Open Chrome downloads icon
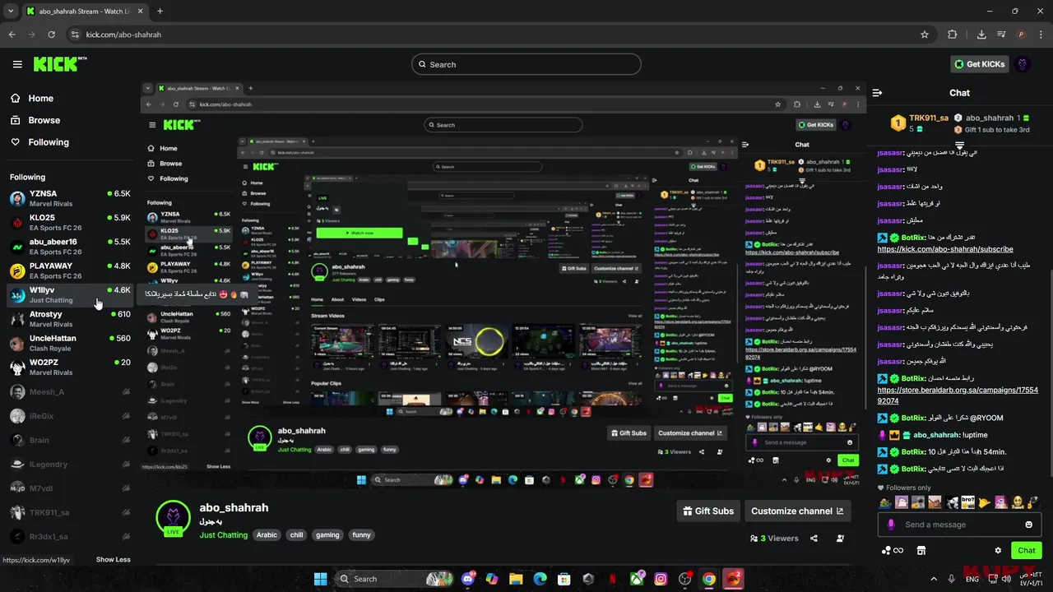This screenshot has width=1053, height=592. point(981,35)
